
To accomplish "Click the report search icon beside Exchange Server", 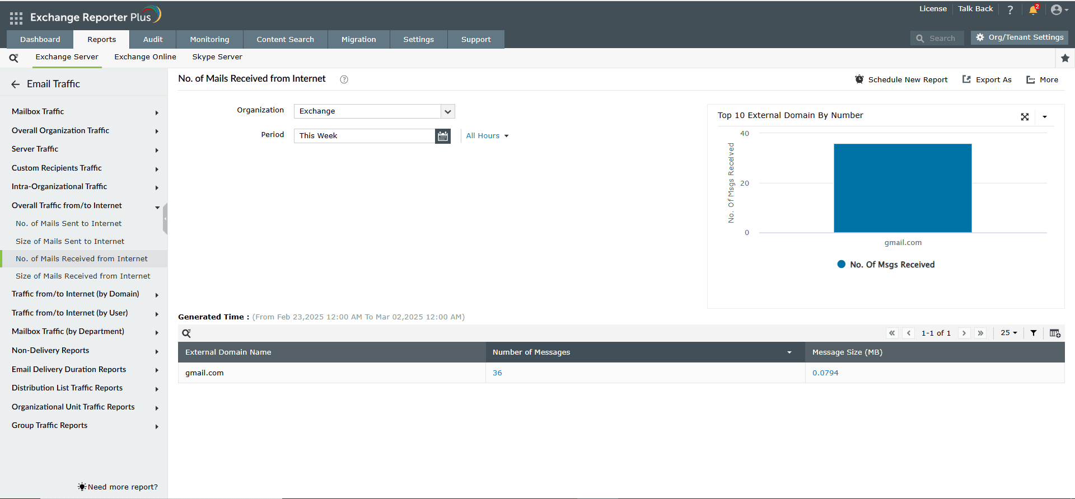I will coord(14,58).
